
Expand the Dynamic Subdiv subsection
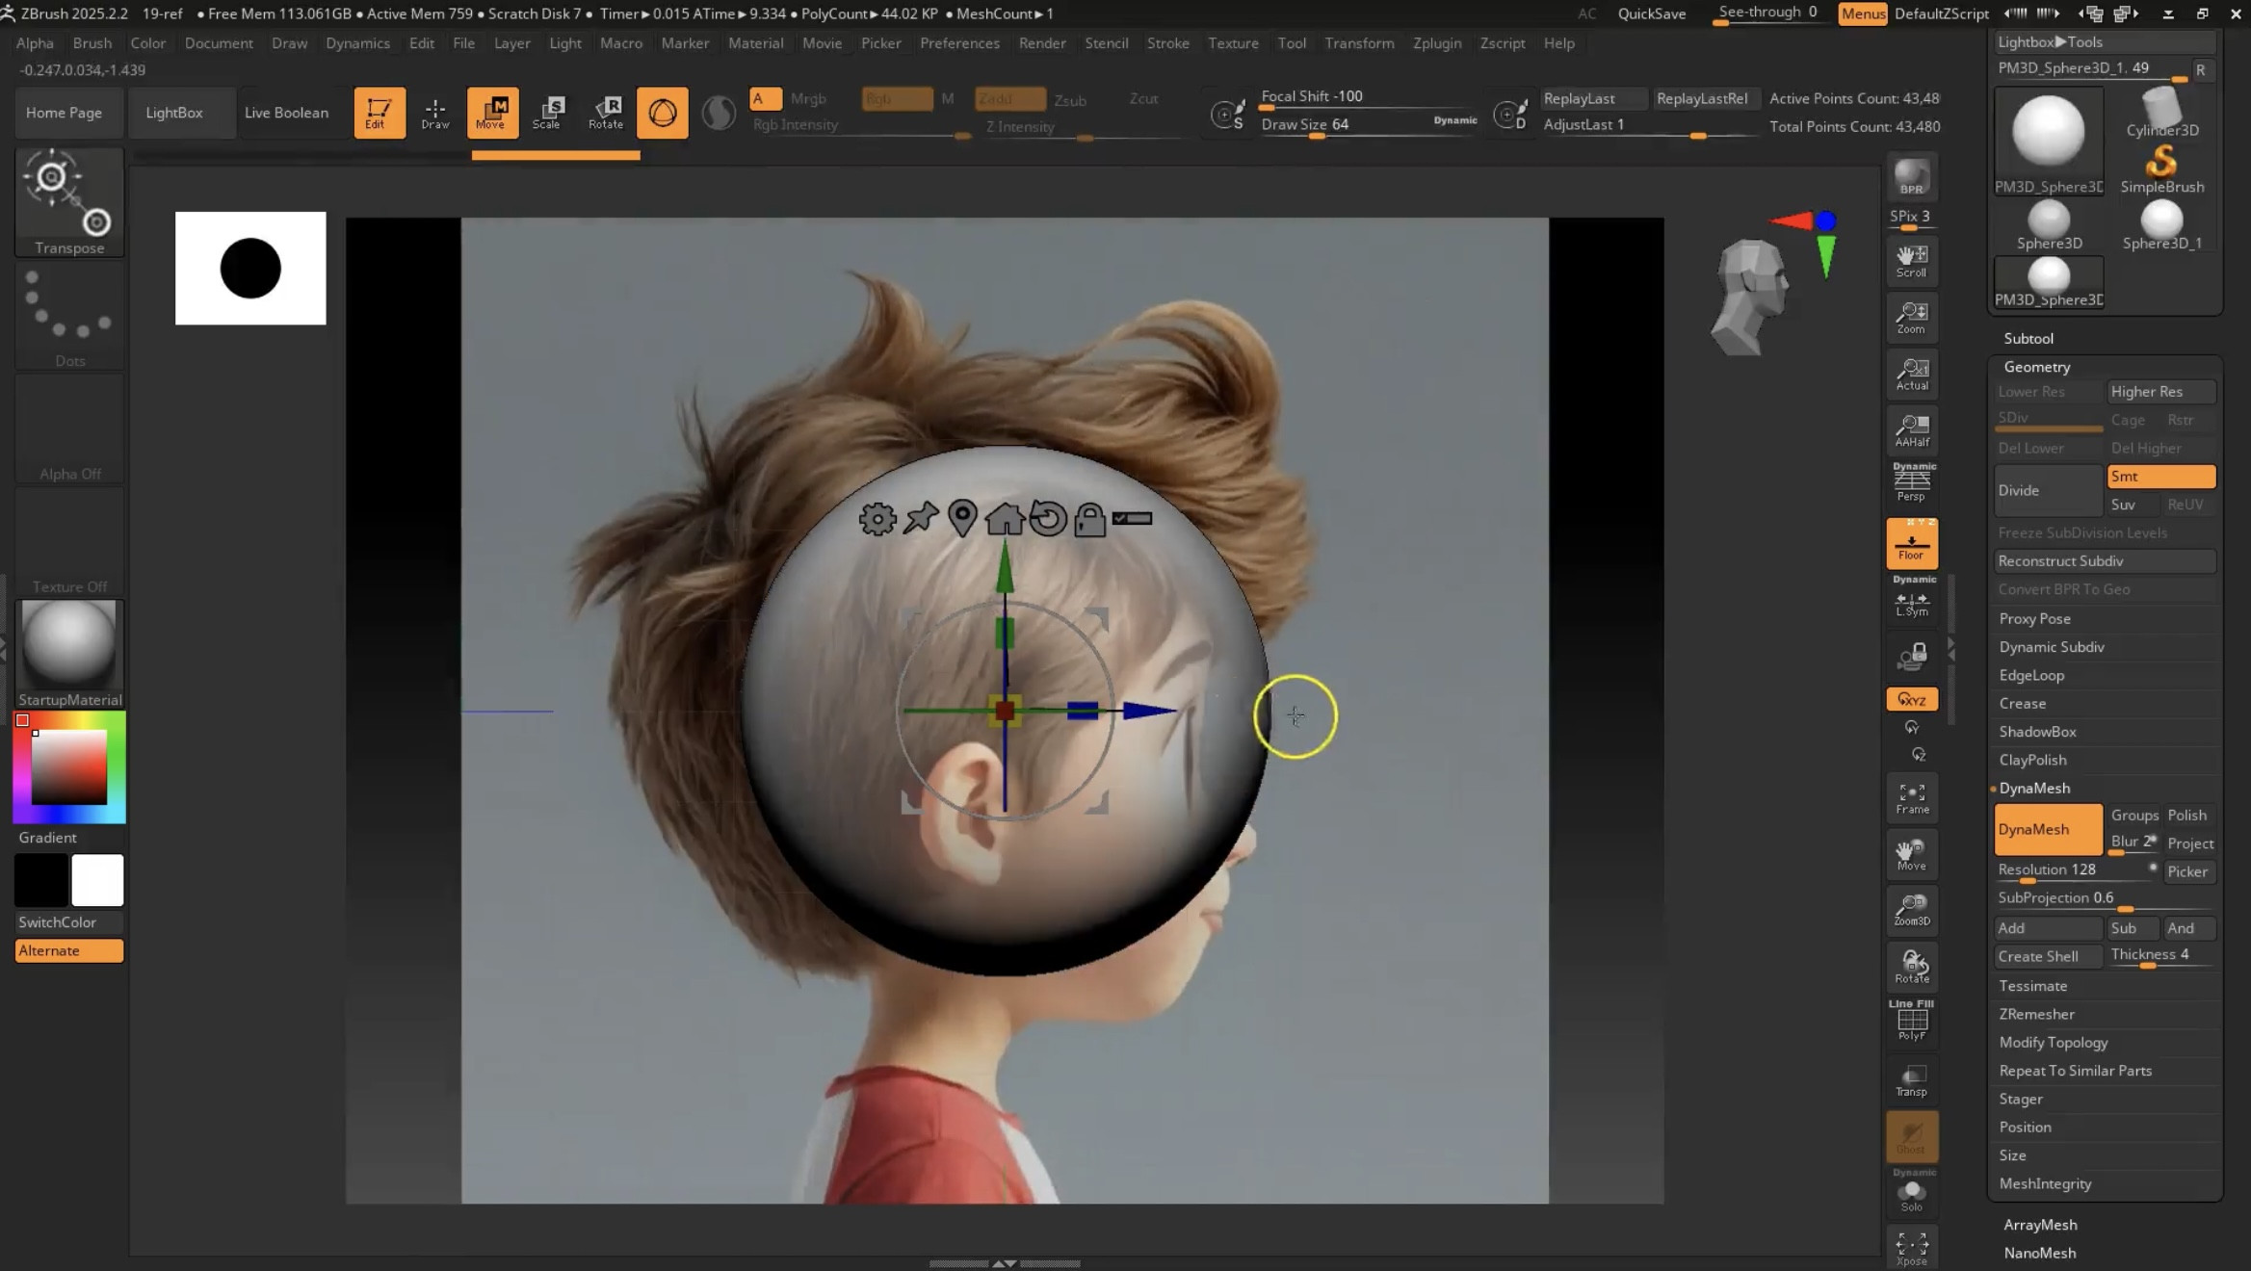point(2052,647)
